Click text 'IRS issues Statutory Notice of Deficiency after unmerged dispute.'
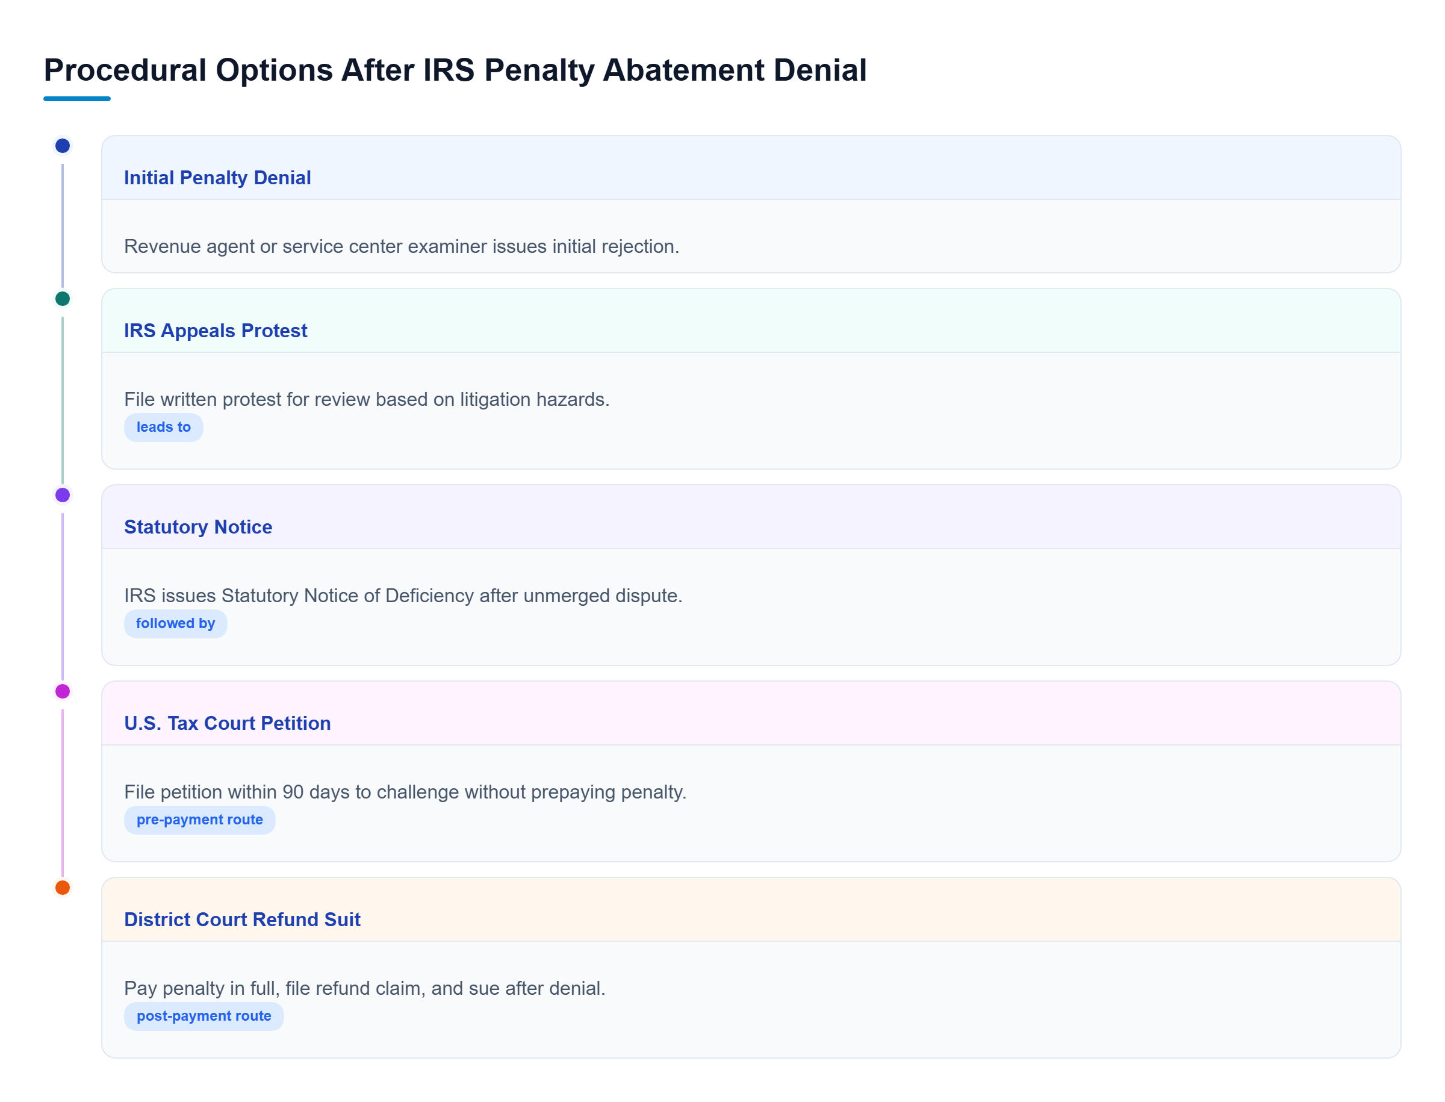The height and width of the screenshot is (1102, 1445). pos(403,596)
